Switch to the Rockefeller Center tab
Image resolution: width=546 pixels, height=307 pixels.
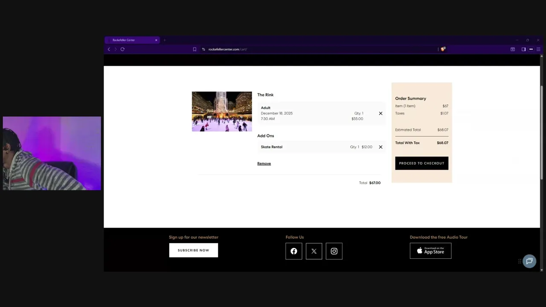click(132, 40)
